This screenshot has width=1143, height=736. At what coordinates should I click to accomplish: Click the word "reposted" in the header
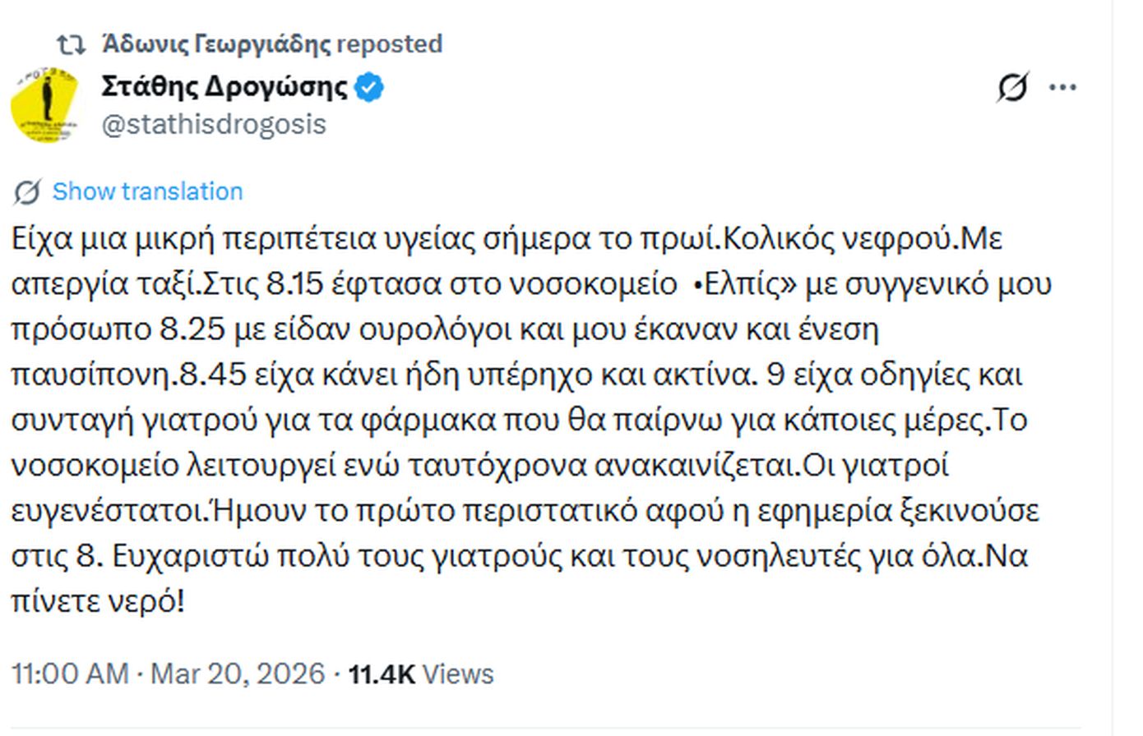[389, 44]
